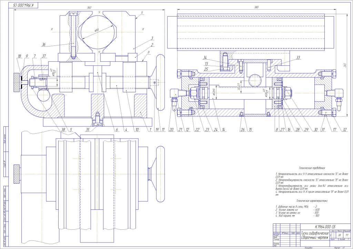This screenshot has width=353, height=249.
Task: Click part callout number 31
Action: point(323,130)
